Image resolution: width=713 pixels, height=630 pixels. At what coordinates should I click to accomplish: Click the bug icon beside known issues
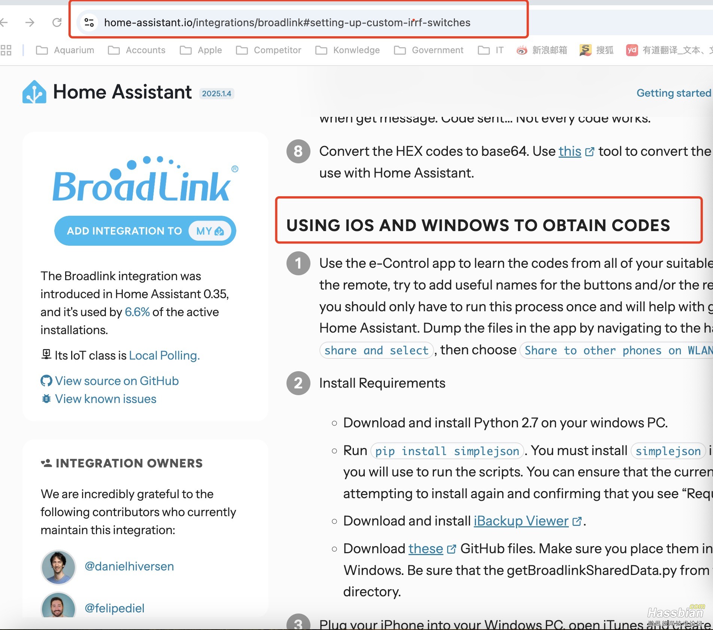click(x=46, y=399)
